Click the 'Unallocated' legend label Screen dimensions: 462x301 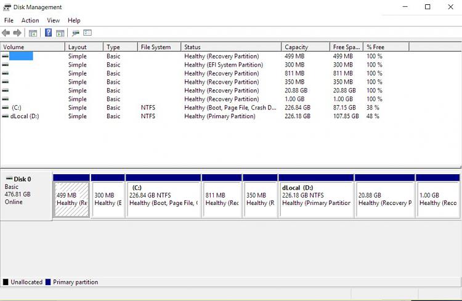click(26, 282)
